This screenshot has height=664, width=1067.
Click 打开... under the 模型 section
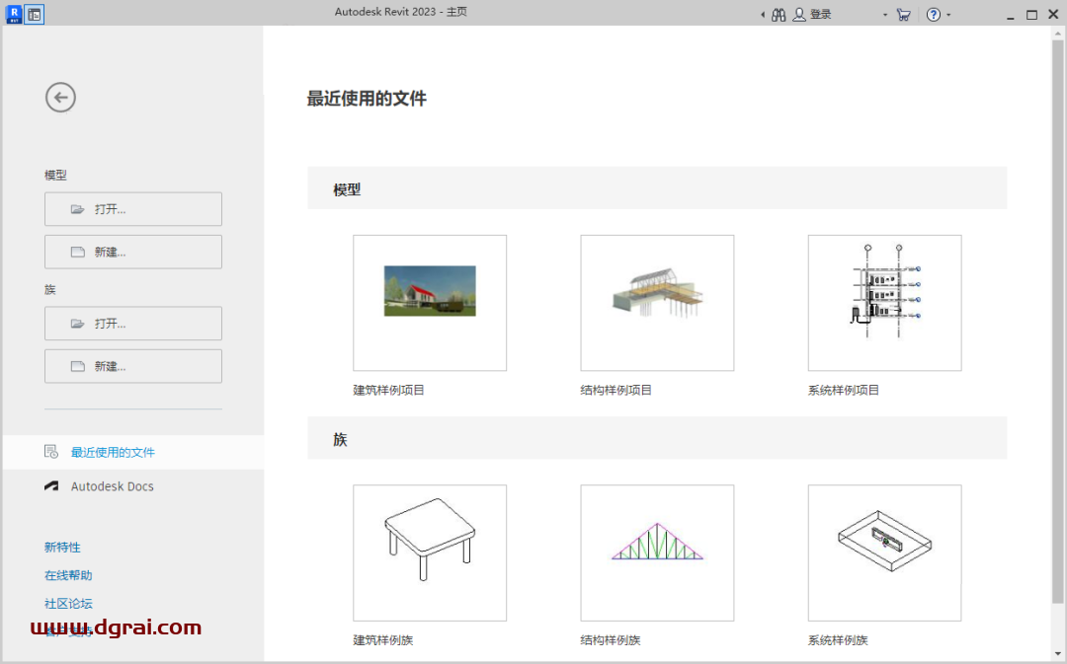coord(133,209)
